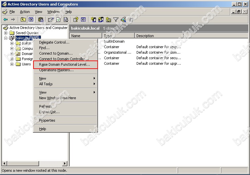Collapse the bakicubuk.local domain node
250x175 pixels.
click(x=6, y=38)
